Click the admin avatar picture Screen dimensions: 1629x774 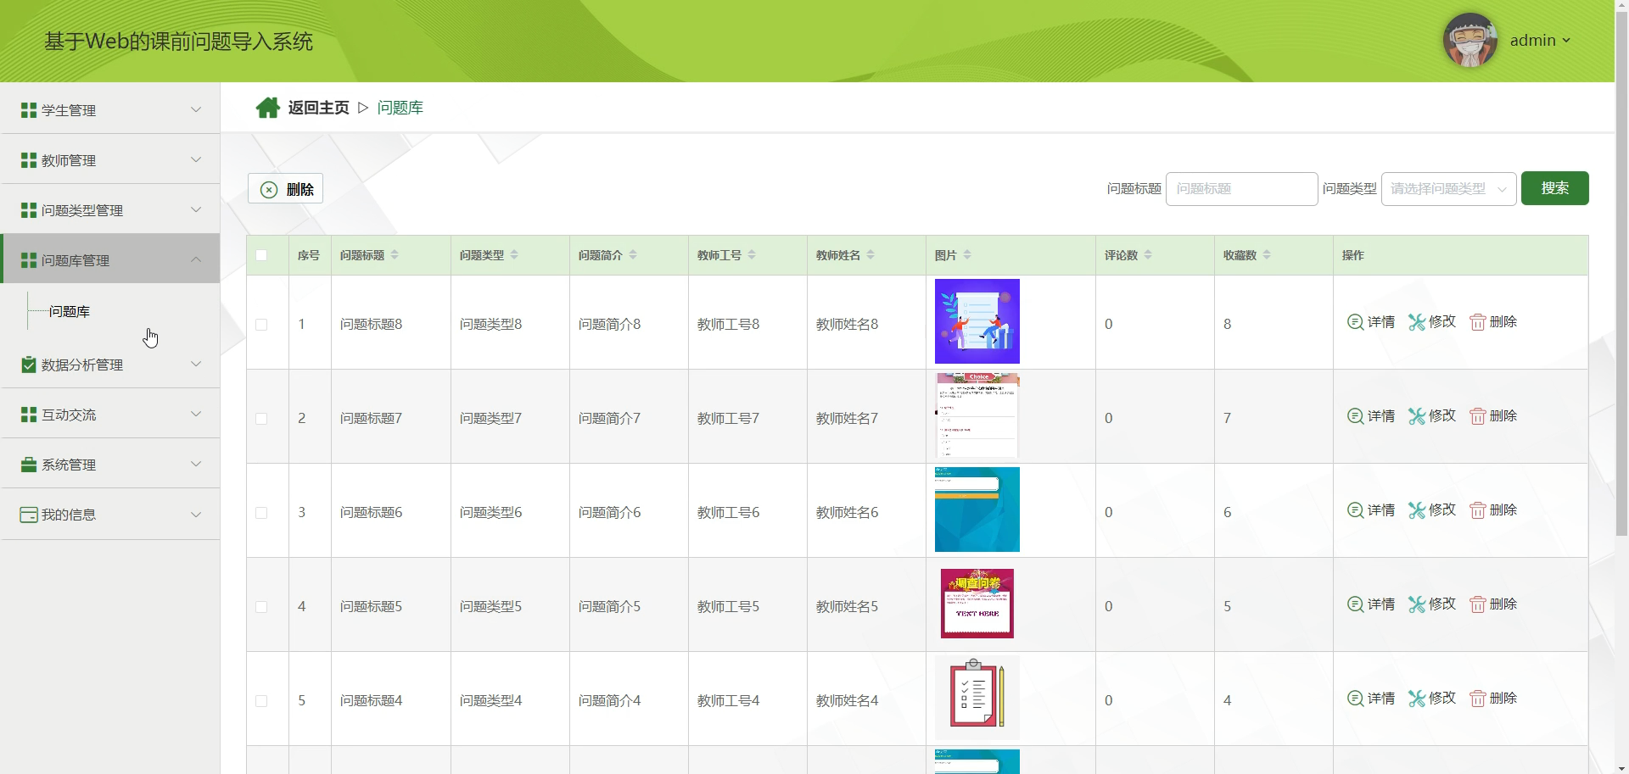pyautogui.click(x=1469, y=40)
